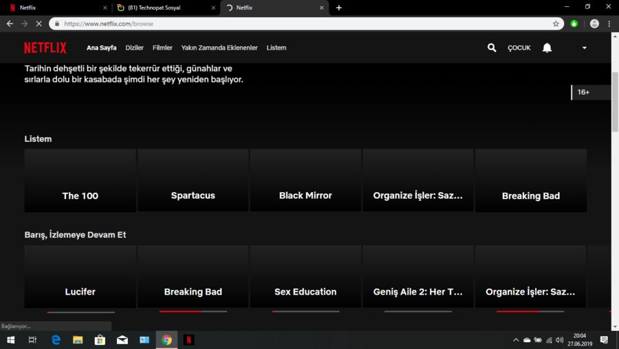Open the notifications bell
The height and width of the screenshot is (349, 619).
547,47
